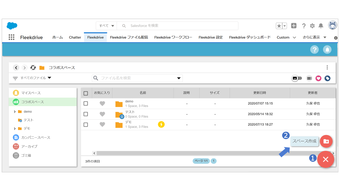The height and width of the screenshot is (191, 340).
Task: Switch to Chatter tab
Action: (x=75, y=37)
